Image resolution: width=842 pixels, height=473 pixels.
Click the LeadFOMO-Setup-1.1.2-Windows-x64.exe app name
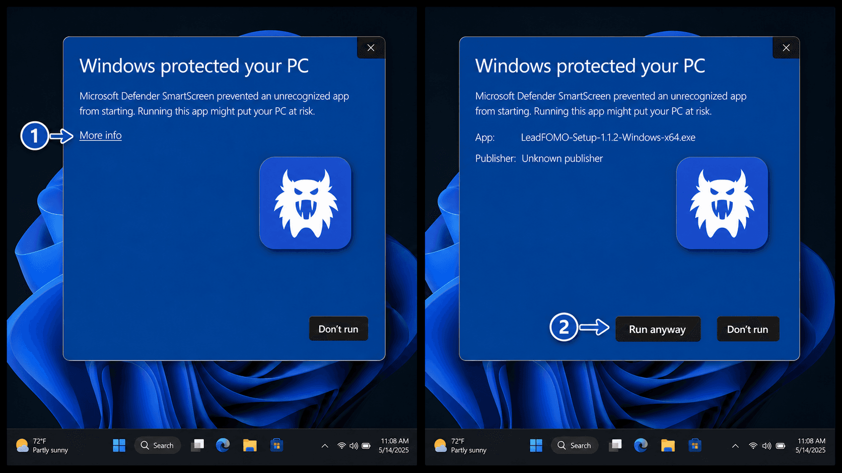coord(608,137)
